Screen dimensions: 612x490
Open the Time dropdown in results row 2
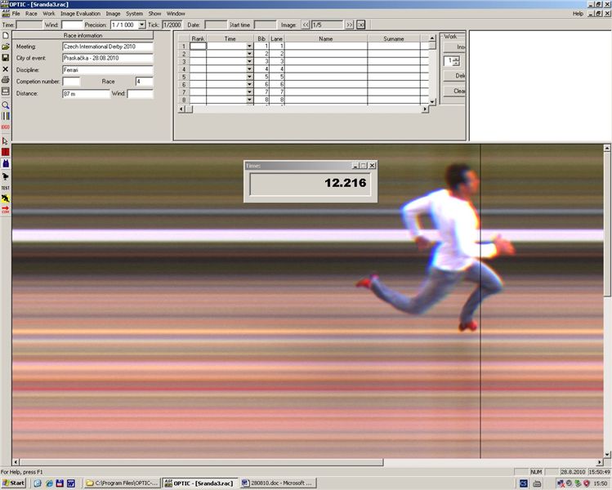coord(249,54)
